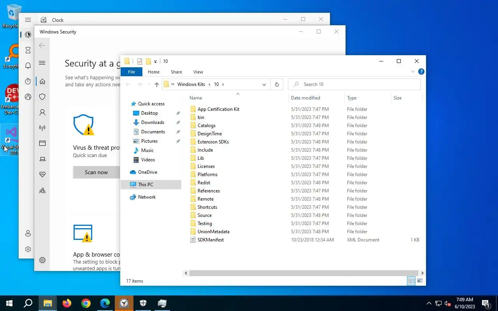Open notification center in system tray

coord(486,303)
